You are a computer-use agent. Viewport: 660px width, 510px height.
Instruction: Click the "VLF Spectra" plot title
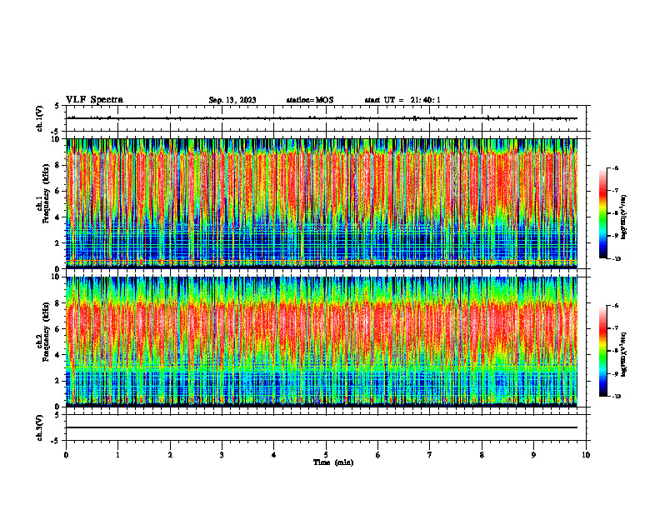[94, 100]
